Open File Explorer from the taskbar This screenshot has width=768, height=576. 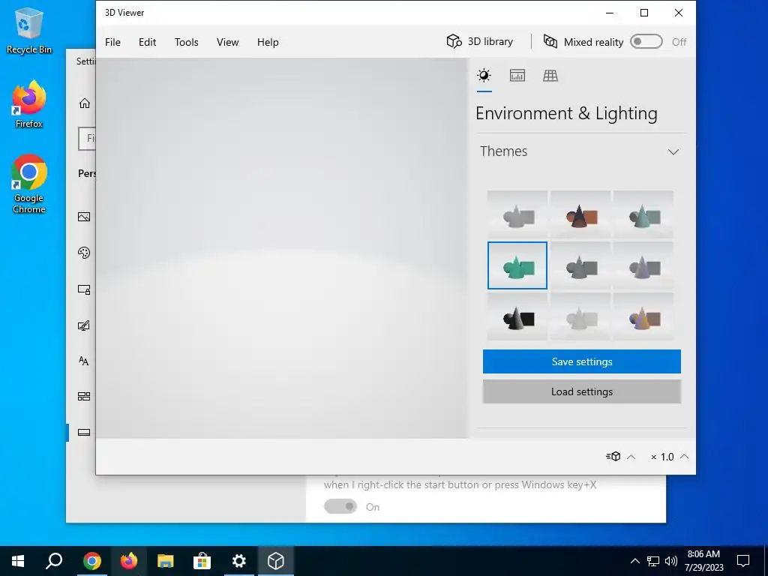166,561
